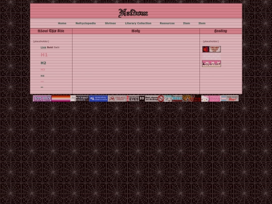
Task: Open the Literary Collection nav item
Action: click(x=138, y=23)
